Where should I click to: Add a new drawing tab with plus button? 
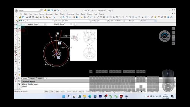click(75, 24)
